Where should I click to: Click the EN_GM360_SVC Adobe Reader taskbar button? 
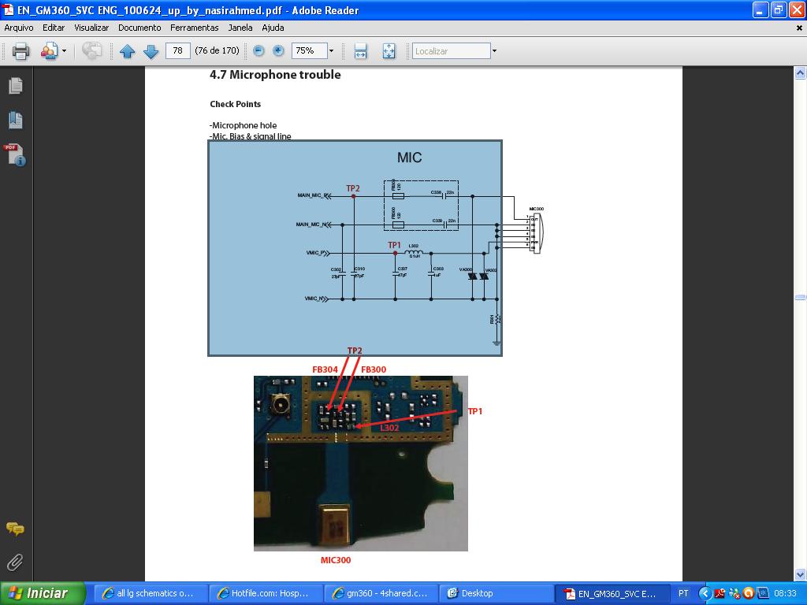pyautogui.click(x=612, y=594)
